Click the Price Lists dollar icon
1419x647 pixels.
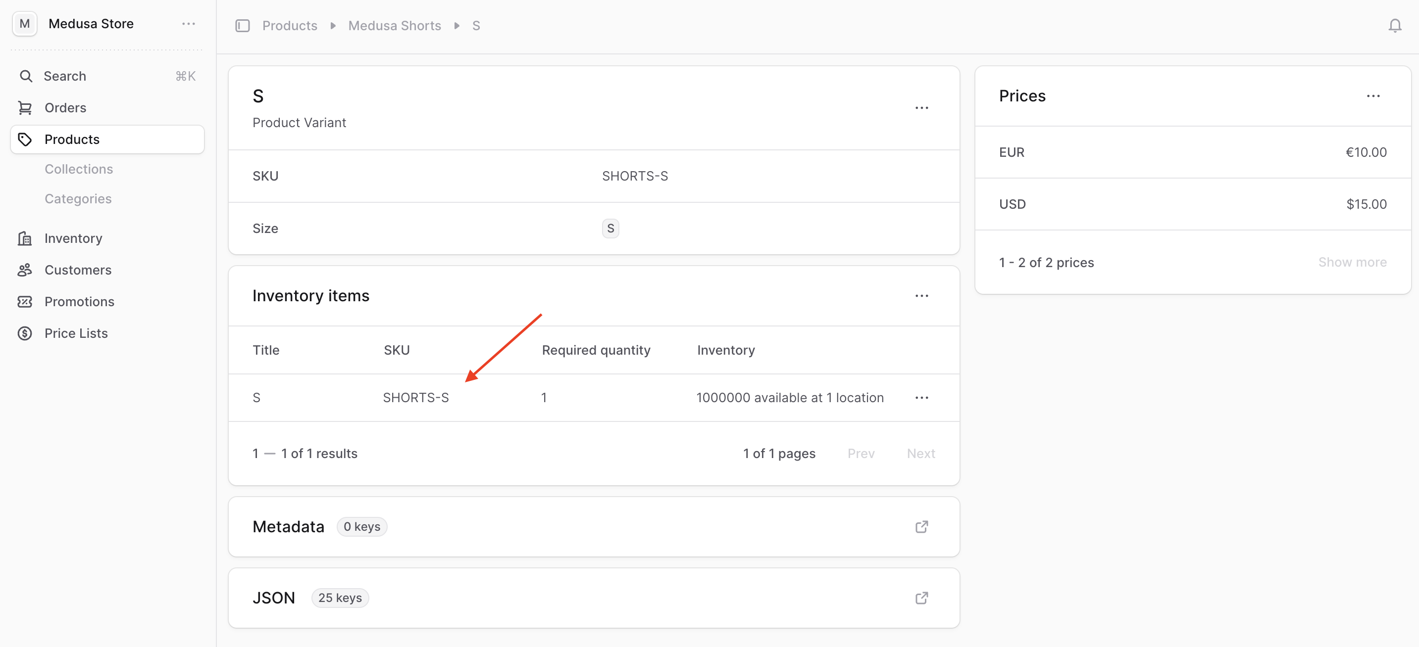25,333
